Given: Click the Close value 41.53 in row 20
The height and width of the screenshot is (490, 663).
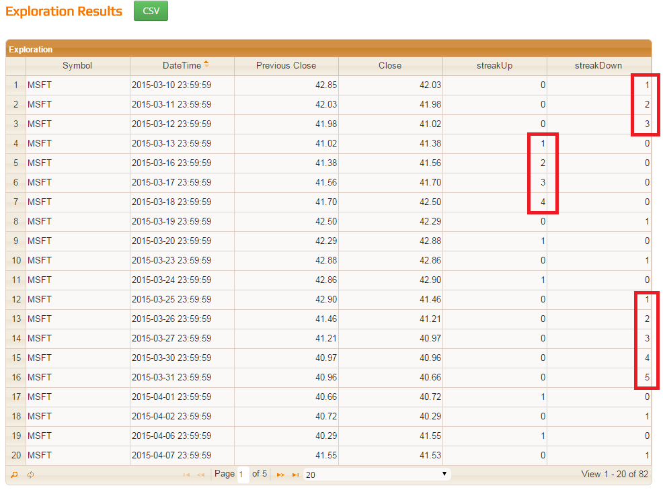Looking at the screenshot, I should pyautogui.click(x=430, y=454).
